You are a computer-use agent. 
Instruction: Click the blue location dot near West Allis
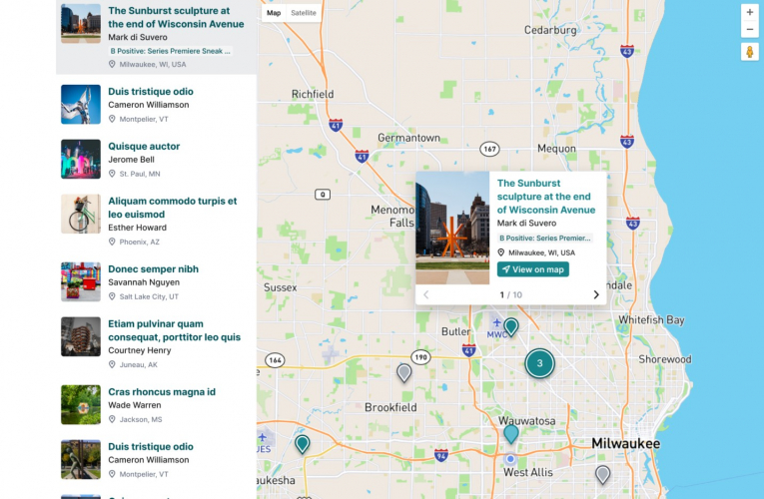pyautogui.click(x=510, y=459)
